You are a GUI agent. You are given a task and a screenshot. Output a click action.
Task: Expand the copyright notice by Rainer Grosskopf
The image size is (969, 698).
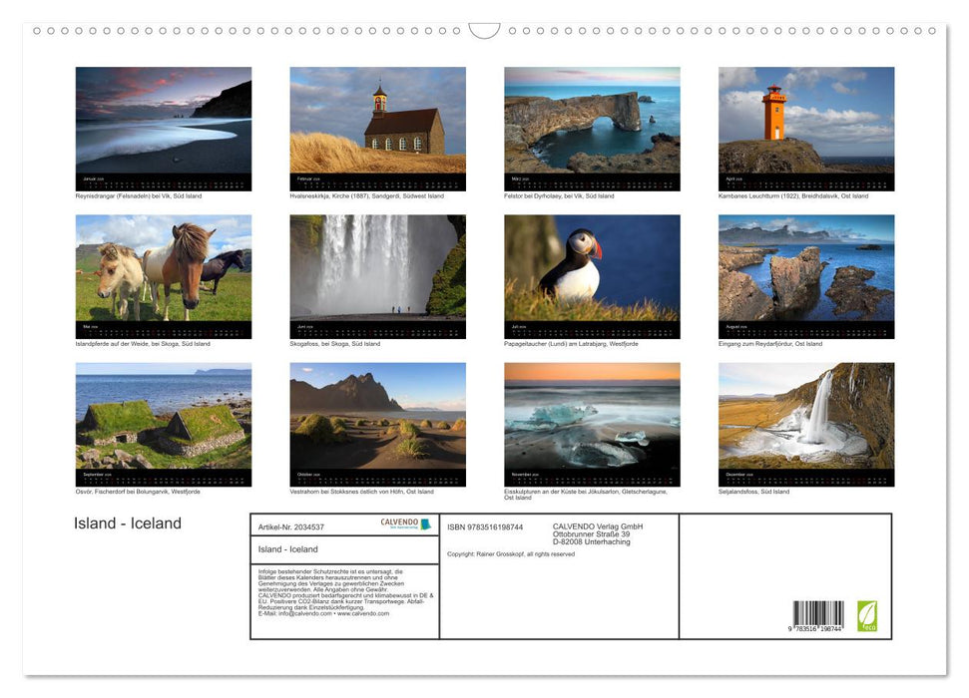click(511, 555)
